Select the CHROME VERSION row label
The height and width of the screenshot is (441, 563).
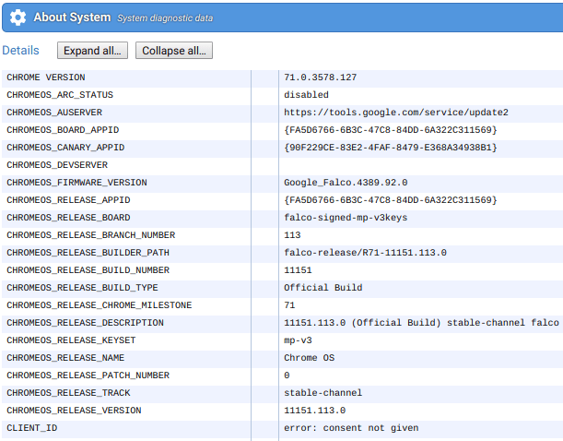click(46, 77)
